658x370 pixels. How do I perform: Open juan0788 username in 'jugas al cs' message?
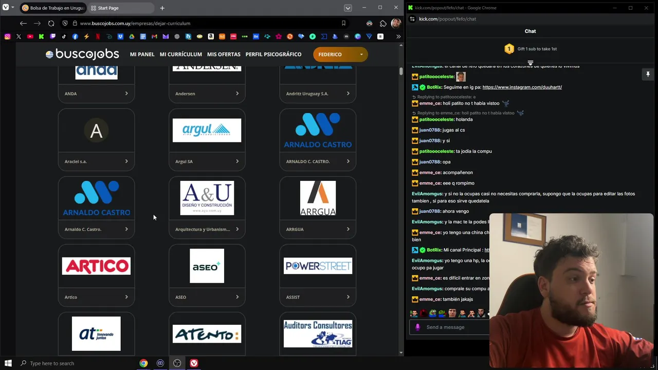(x=429, y=130)
